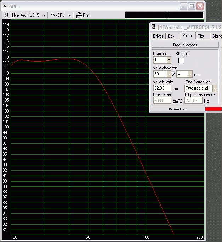Click the SPL curve wave icon
Viewport: 222px width, 242px height.
(53, 15)
